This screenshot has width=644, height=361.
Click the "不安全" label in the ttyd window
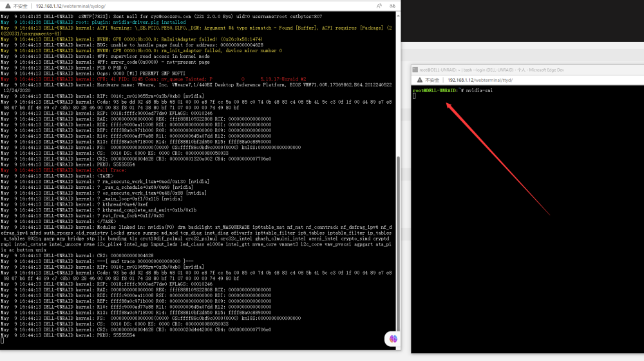(433, 80)
